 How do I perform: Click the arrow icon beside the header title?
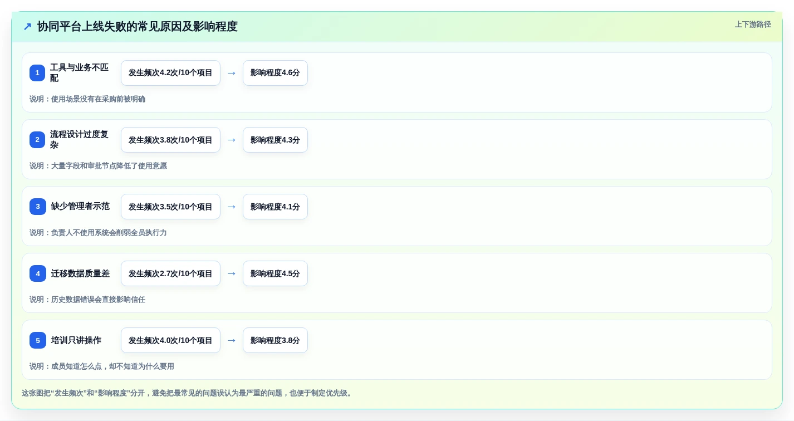(27, 27)
